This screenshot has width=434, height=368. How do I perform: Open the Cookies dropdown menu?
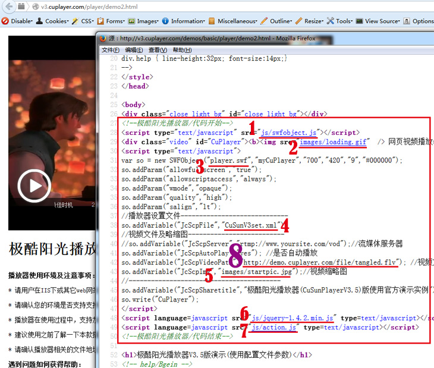click(56, 21)
